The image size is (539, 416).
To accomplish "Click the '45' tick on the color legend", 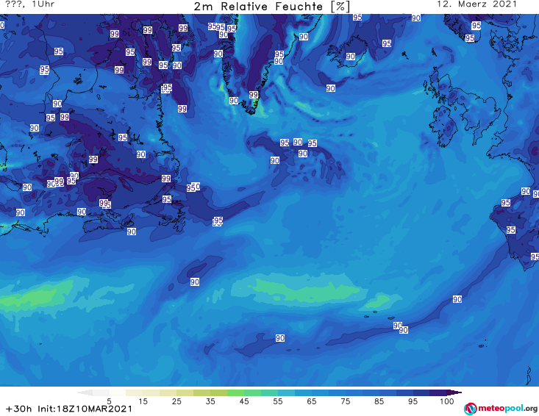I will tap(244, 401).
